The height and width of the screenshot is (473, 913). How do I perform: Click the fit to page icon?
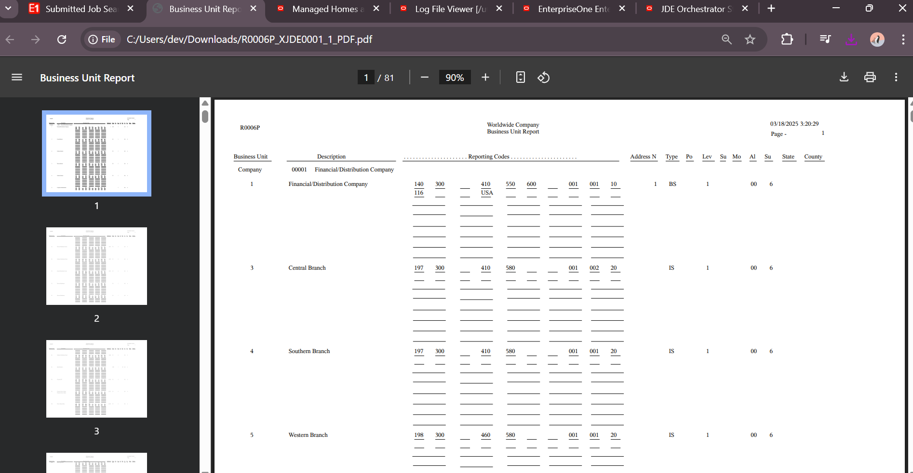520,78
